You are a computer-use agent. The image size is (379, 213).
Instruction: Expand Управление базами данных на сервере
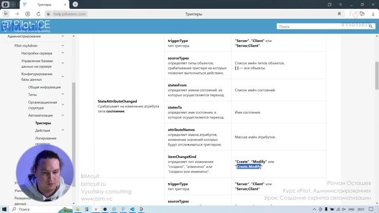(63, 63)
